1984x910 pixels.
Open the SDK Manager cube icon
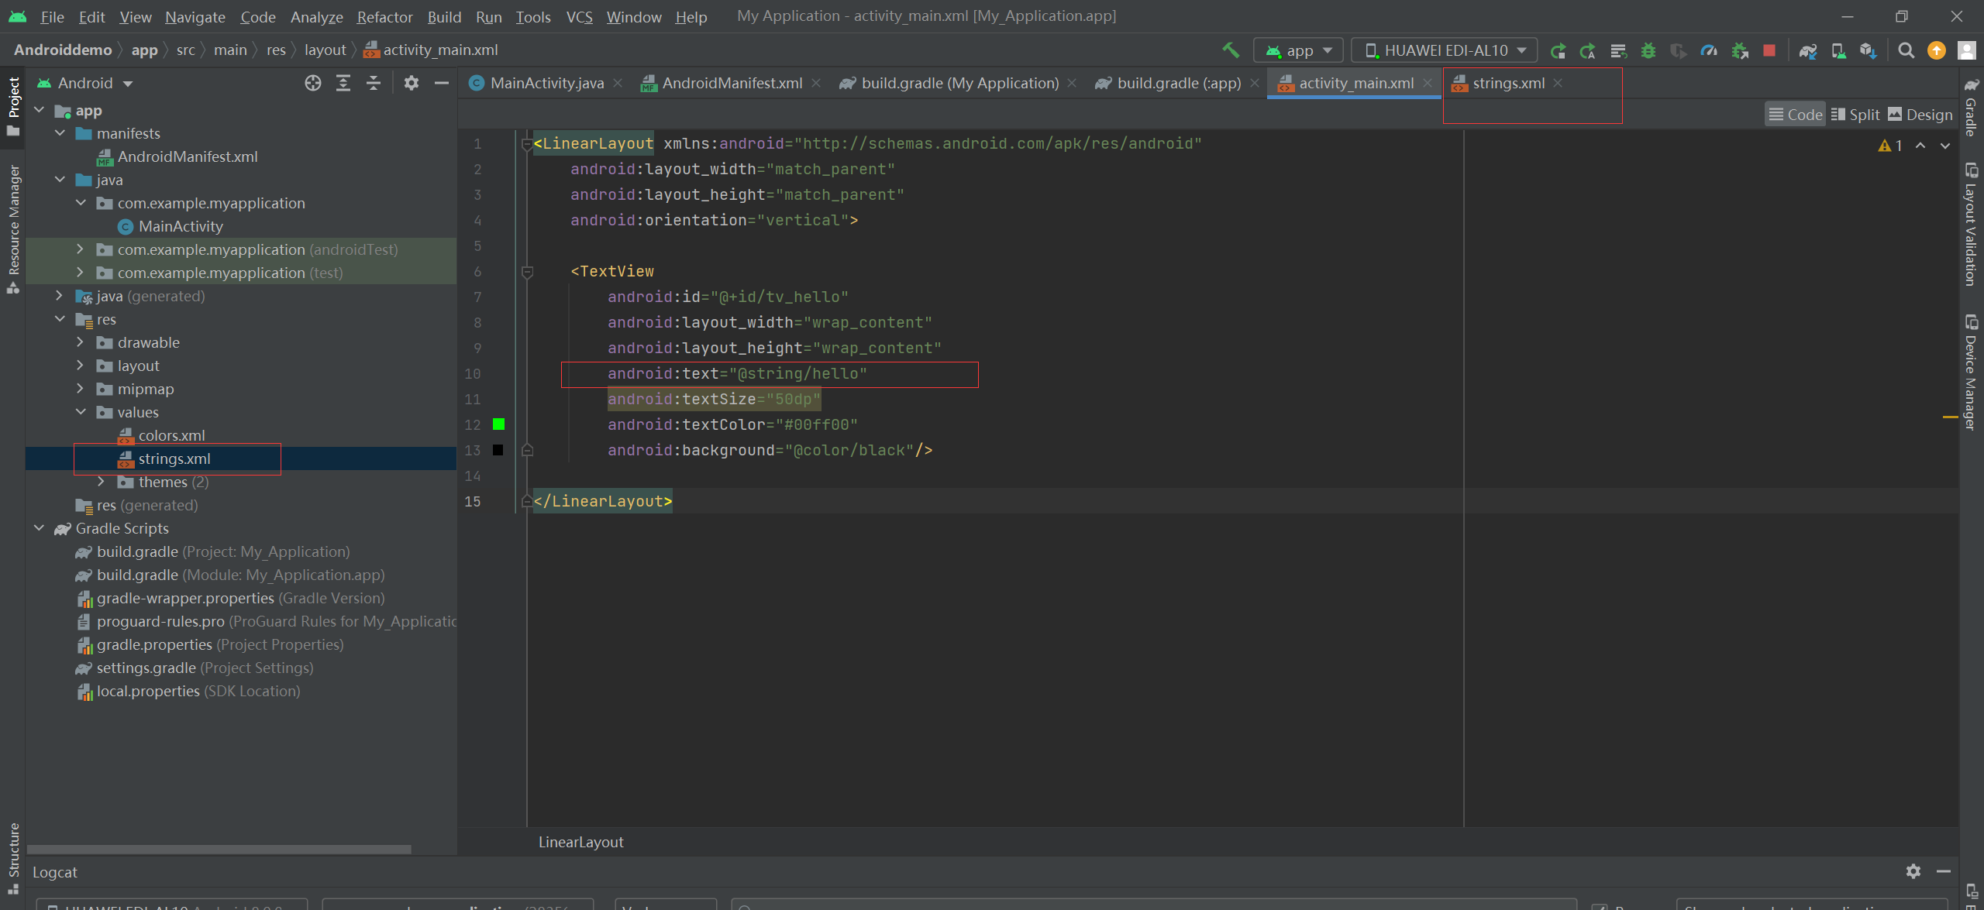coord(1868,50)
